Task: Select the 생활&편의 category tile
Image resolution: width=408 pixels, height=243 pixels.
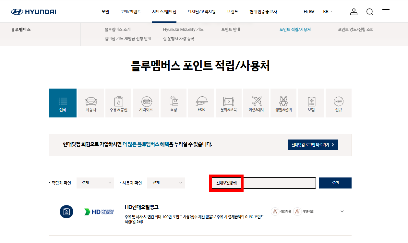Action: [x=283, y=103]
